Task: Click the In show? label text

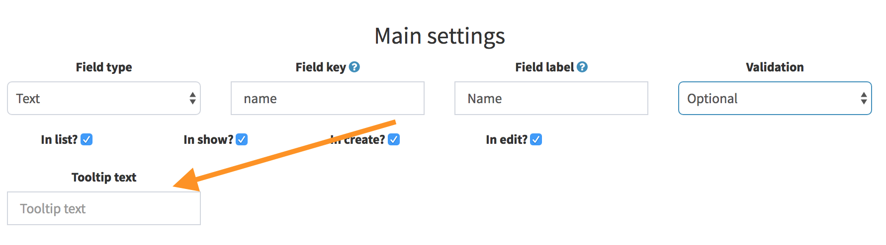Action: [x=208, y=139]
